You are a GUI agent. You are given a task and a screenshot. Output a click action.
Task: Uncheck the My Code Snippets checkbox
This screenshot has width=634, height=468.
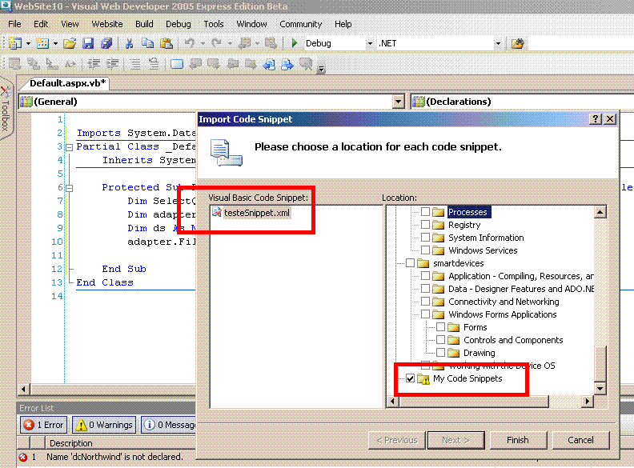click(411, 378)
